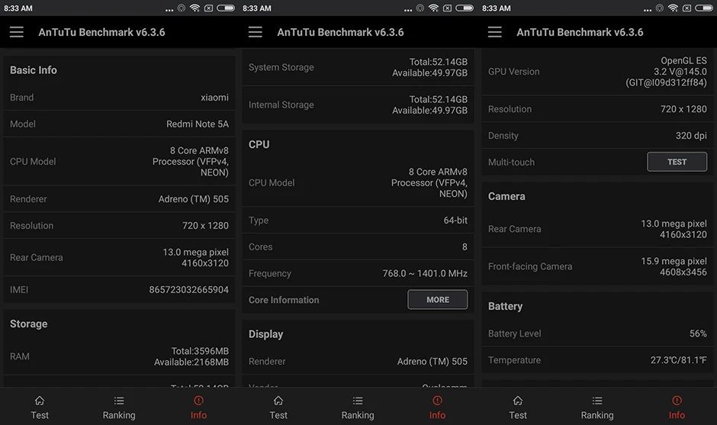This screenshot has width=717, height=425.
Task: Tap Info alert icon in right screen
Action: tap(677, 401)
